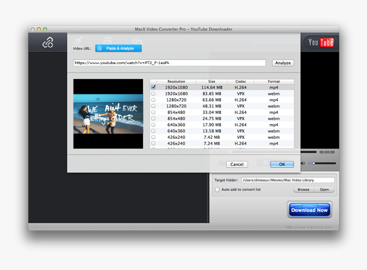The image size is (367, 270).
Task: Check the 854x480 VPX webm row
Action: 154,119
